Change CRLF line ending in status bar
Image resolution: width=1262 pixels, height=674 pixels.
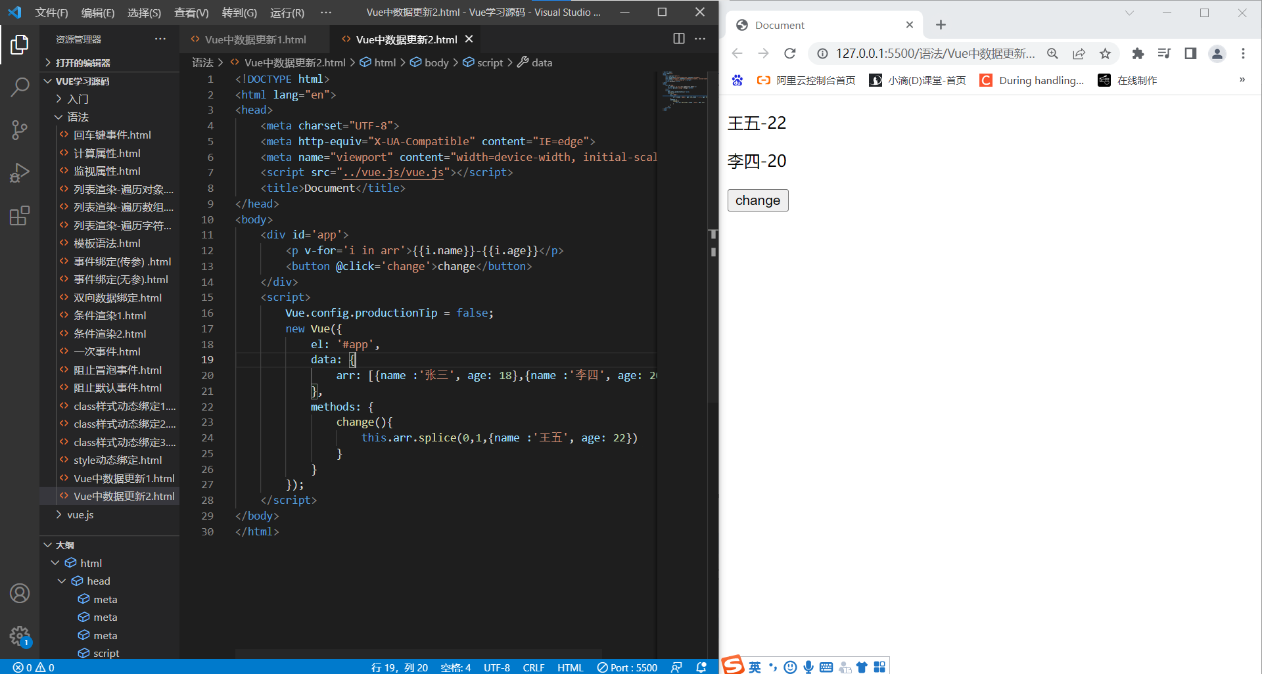point(534,667)
